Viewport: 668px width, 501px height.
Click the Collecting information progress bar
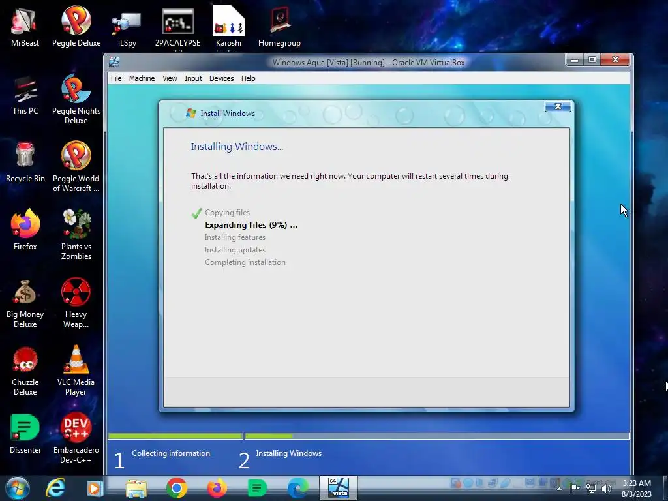(175, 436)
